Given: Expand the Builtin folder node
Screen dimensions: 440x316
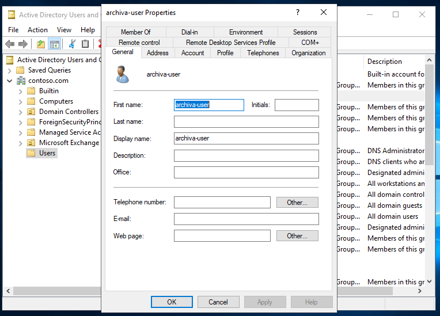Looking at the screenshot, I should [21, 91].
